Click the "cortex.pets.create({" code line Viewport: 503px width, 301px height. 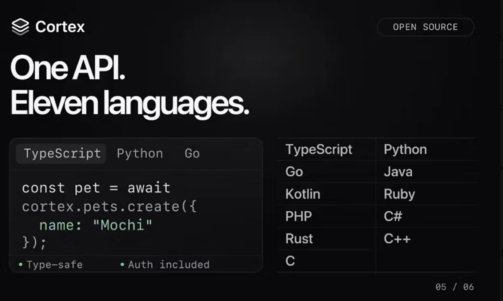coord(109,207)
